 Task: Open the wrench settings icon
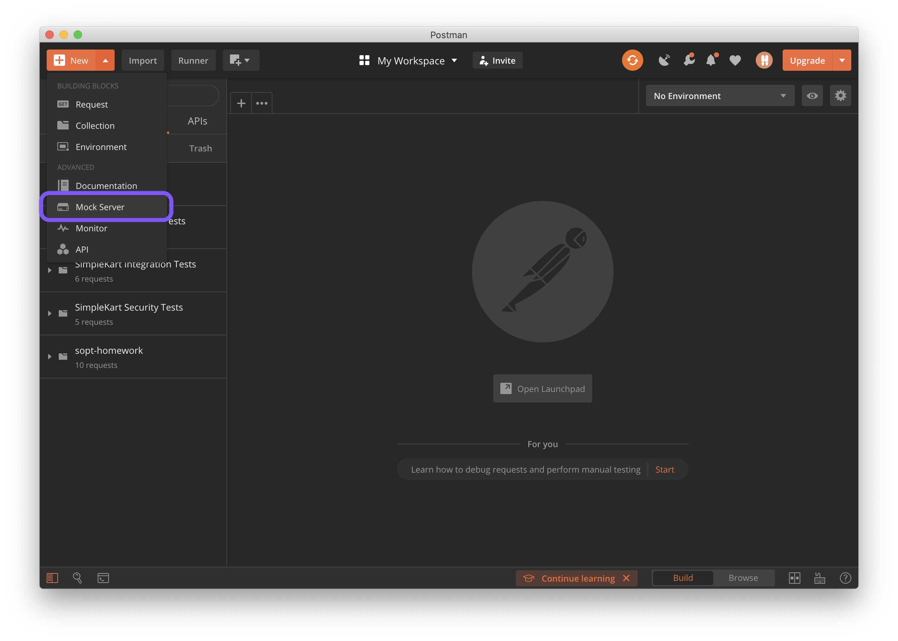689,60
